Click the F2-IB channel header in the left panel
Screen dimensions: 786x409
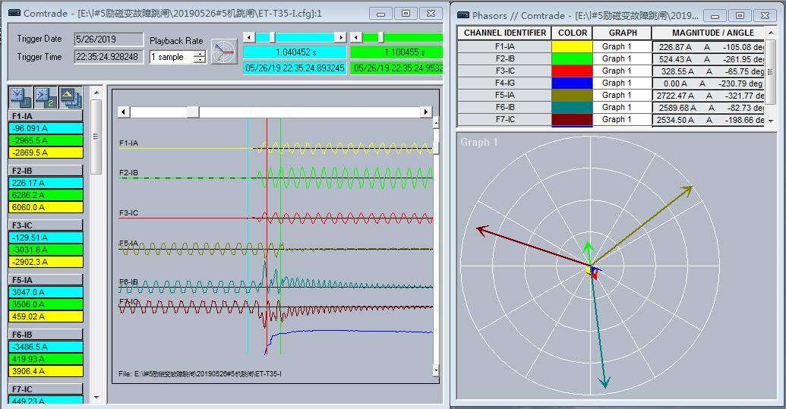pyautogui.click(x=46, y=171)
